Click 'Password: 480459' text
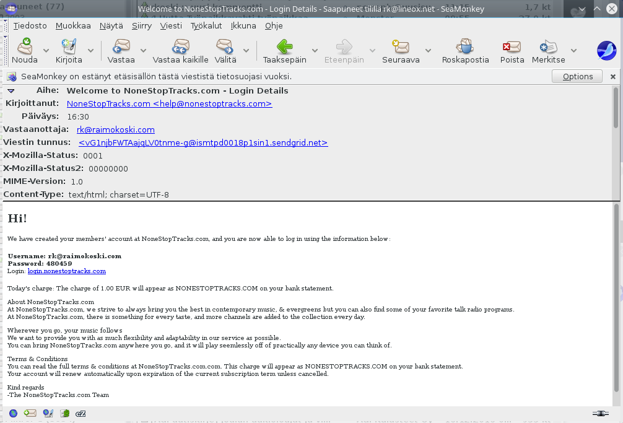The image size is (623, 423). (40, 263)
